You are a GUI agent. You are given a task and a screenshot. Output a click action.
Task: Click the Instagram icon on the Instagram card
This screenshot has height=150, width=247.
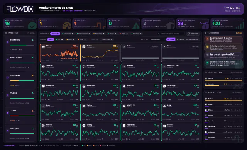tap(43, 86)
